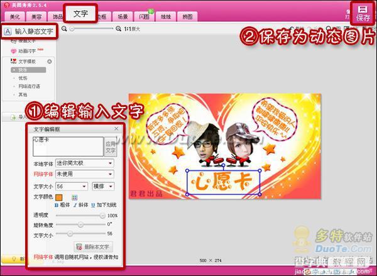Close the 文字编辑框 panel
The image size is (377, 276).
click(116, 129)
